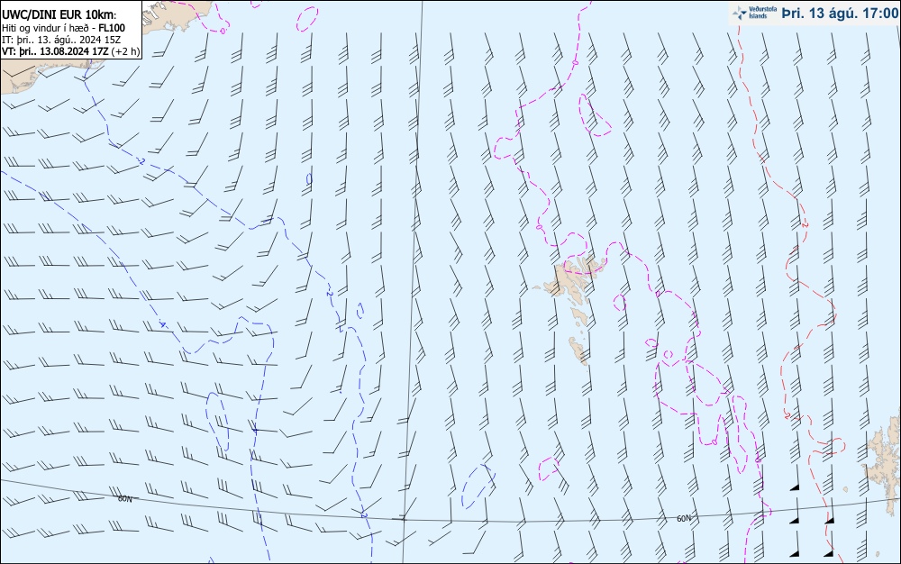The width and height of the screenshot is (901, 564).
Task: Click the 'IT: þri.. 13. ágú.. 2024 15Z' line
Action: [x=61, y=40]
